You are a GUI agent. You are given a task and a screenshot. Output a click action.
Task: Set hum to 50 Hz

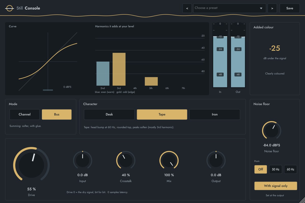point(276,169)
